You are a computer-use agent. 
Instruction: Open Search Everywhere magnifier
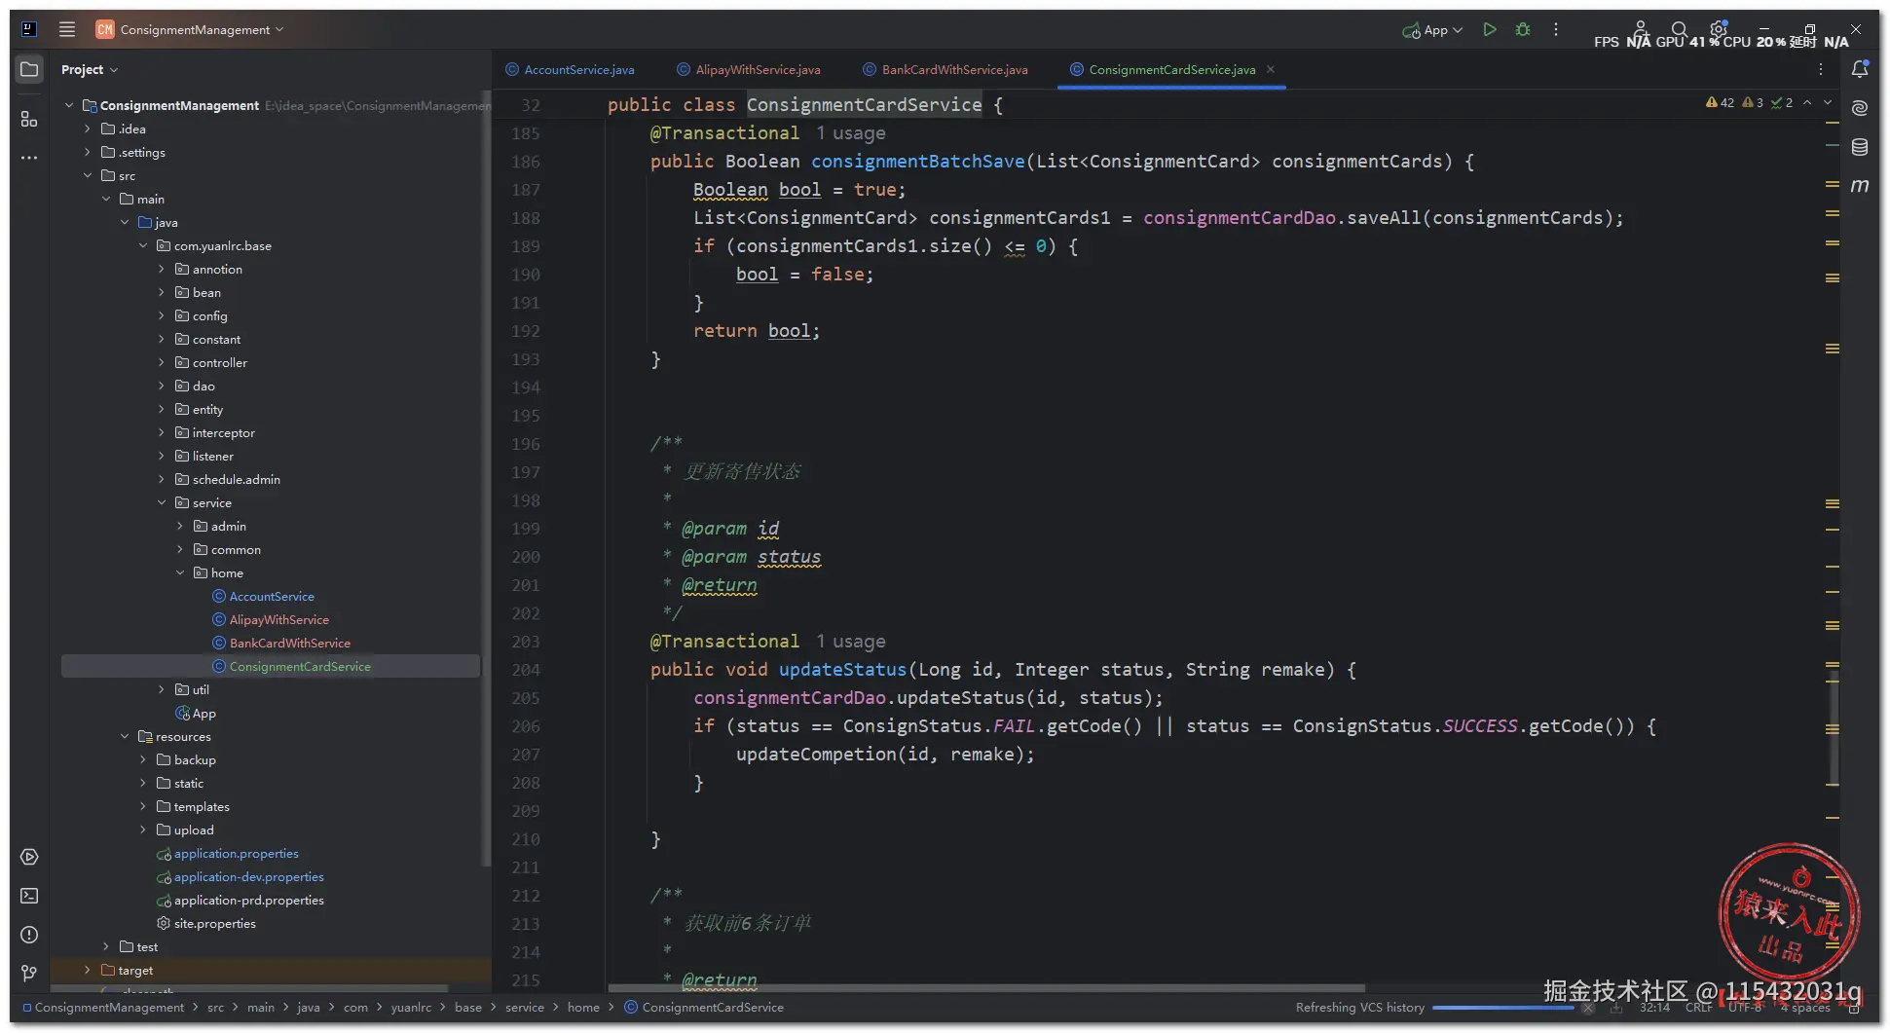[x=1679, y=29]
